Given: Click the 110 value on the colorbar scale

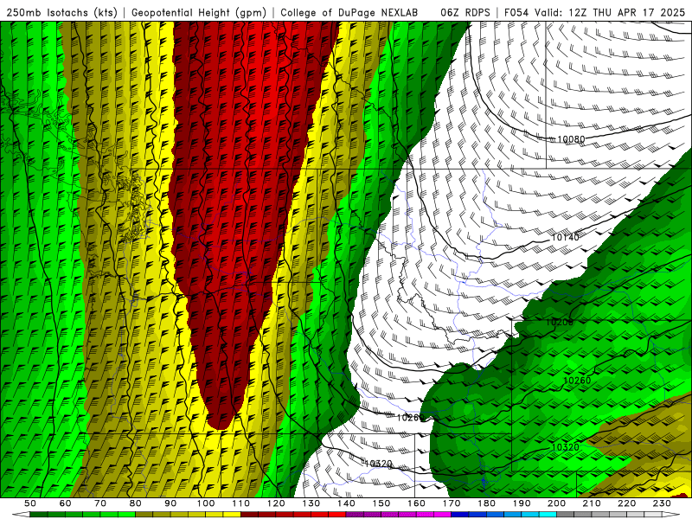Looking at the screenshot, I should (241, 503).
